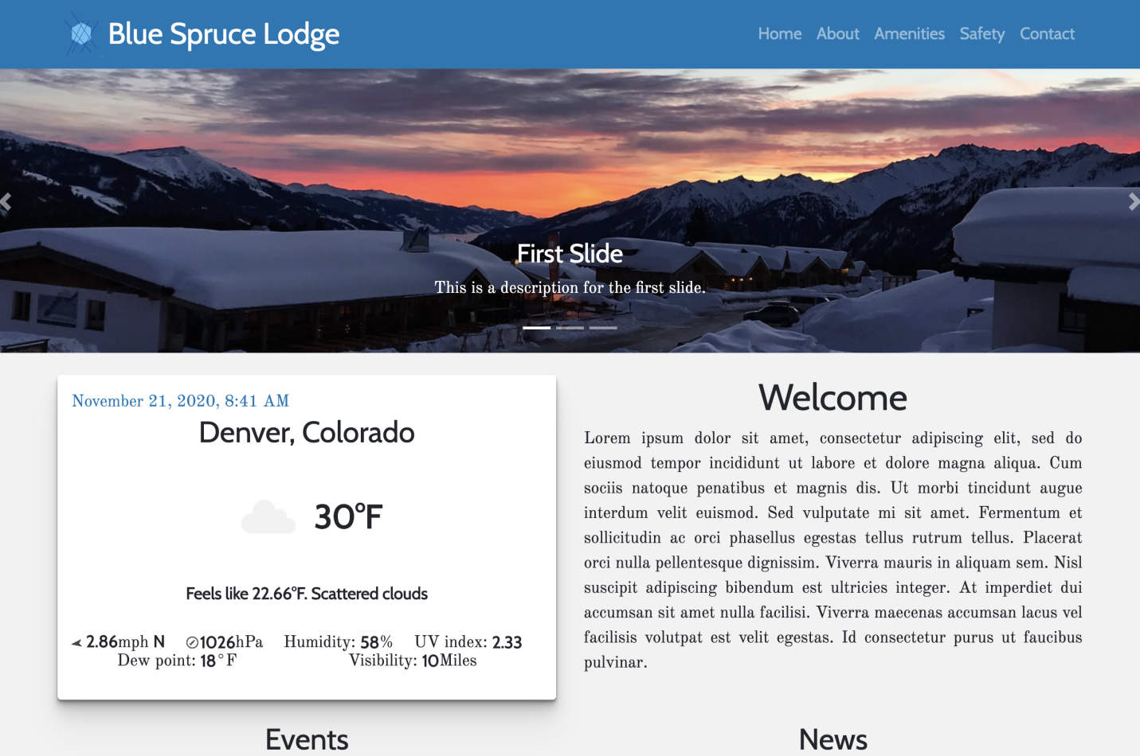Advance to the next carousel slide arrow

click(x=1133, y=202)
